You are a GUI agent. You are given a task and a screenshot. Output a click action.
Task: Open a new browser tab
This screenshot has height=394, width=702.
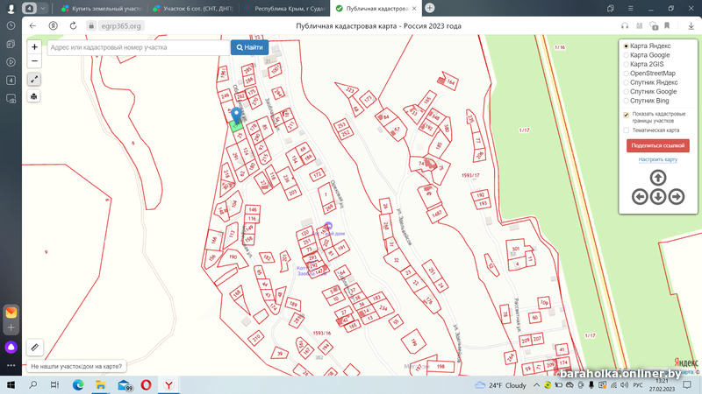tap(429, 8)
